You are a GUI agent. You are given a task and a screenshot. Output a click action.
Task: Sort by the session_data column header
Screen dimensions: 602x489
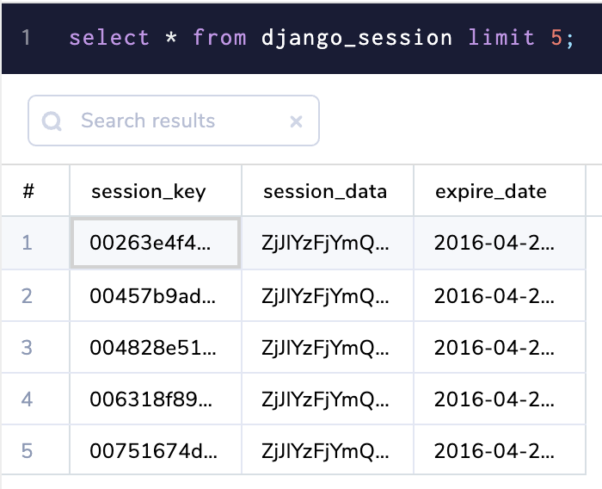point(325,191)
